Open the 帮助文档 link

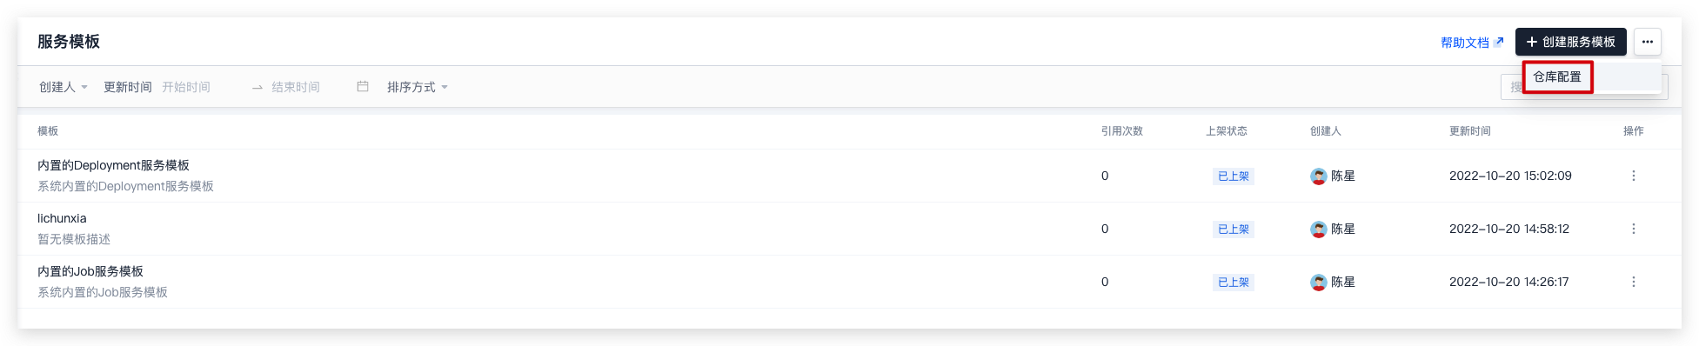(1465, 42)
